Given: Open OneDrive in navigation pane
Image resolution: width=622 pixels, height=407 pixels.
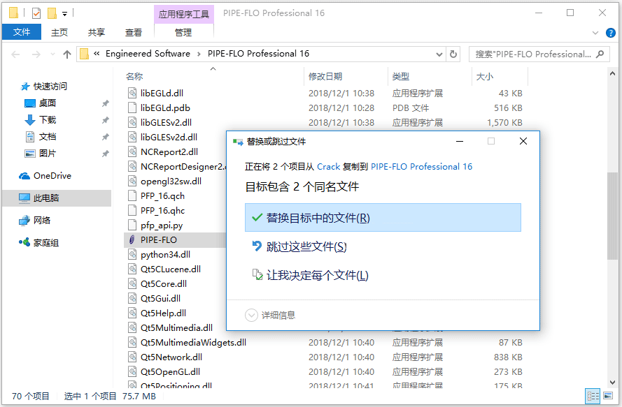Looking at the screenshot, I should tap(52, 175).
